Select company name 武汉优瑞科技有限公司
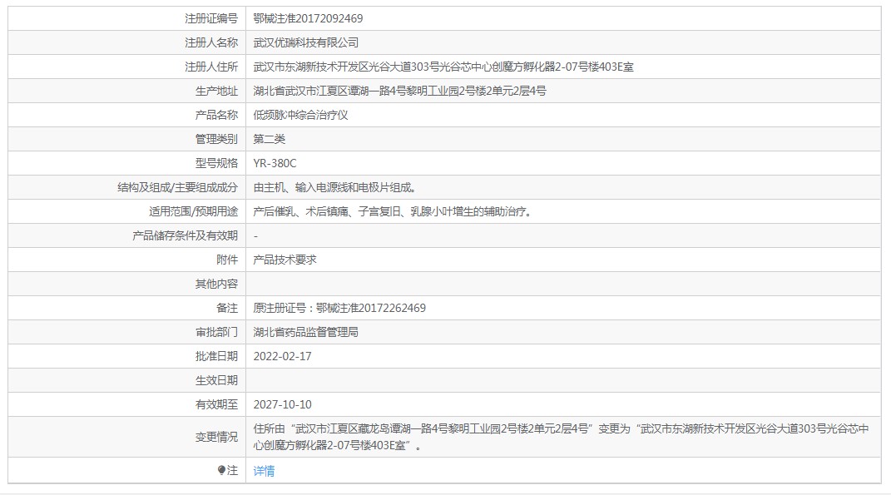Image resolution: width=891 pixels, height=495 pixels. [305, 42]
